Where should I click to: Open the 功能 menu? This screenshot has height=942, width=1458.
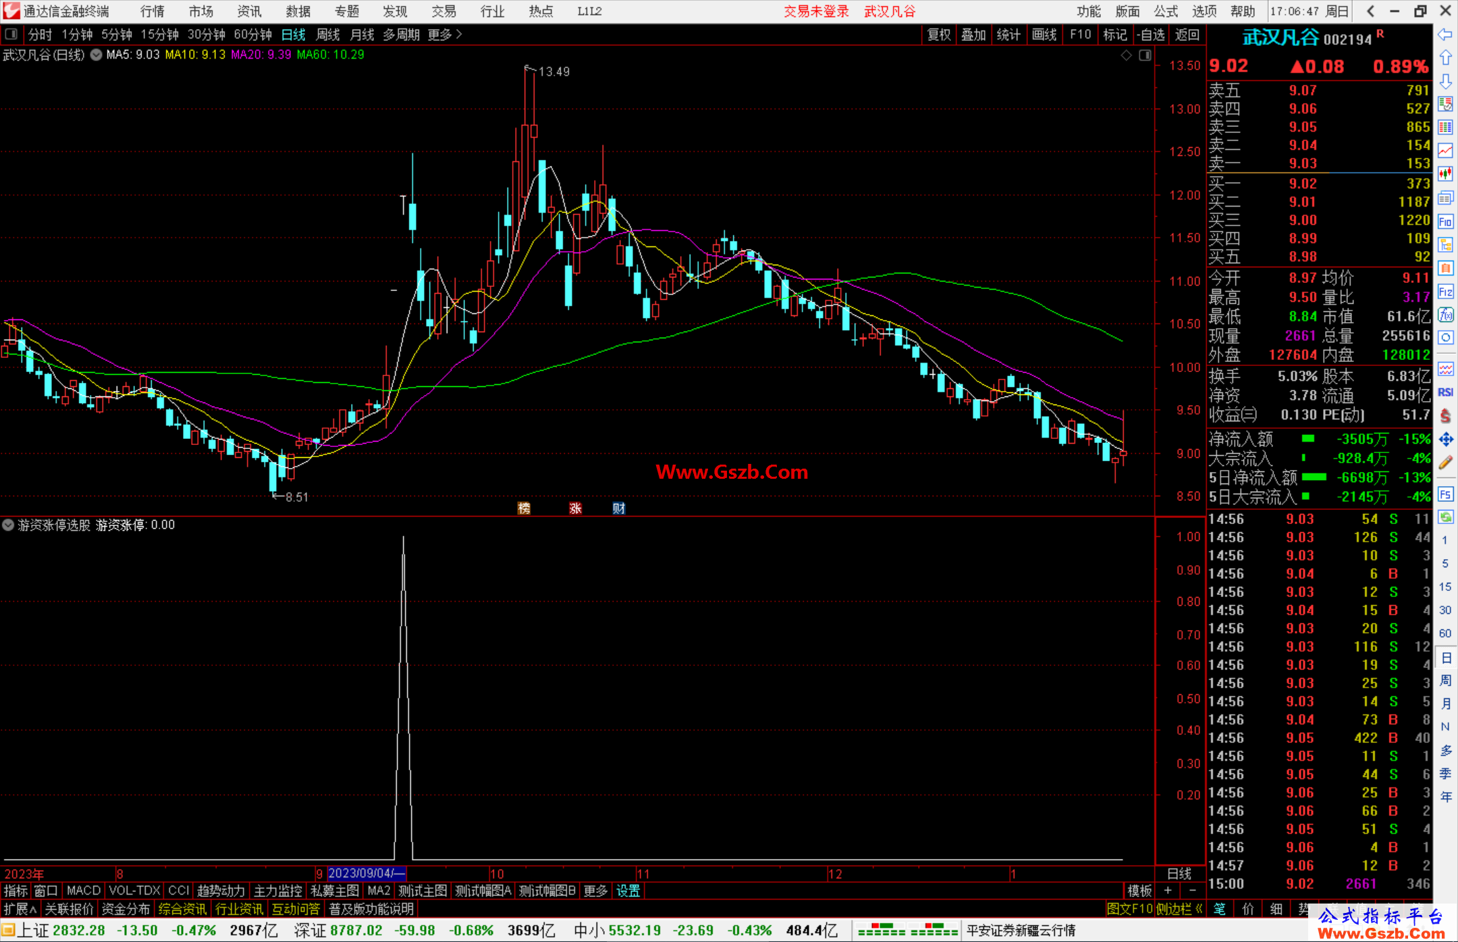[1088, 11]
